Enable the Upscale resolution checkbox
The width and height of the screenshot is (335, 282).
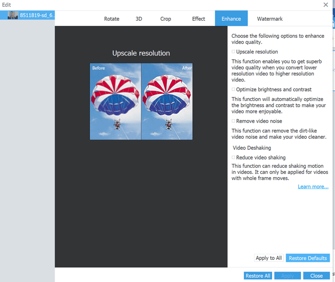point(234,52)
